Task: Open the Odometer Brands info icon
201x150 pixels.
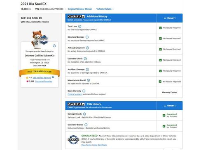Action: [x=86, y=125]
